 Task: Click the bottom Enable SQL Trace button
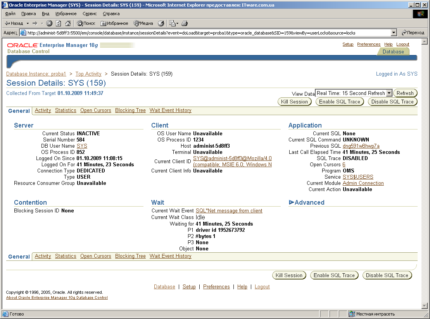334,275
